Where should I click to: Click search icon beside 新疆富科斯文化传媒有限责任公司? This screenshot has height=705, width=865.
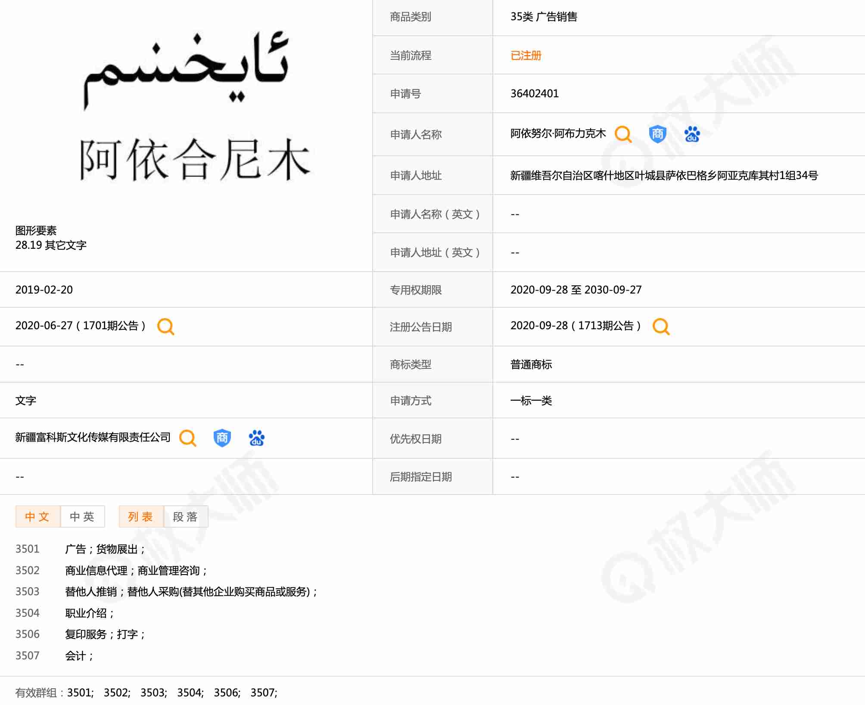tap(187, 438)
